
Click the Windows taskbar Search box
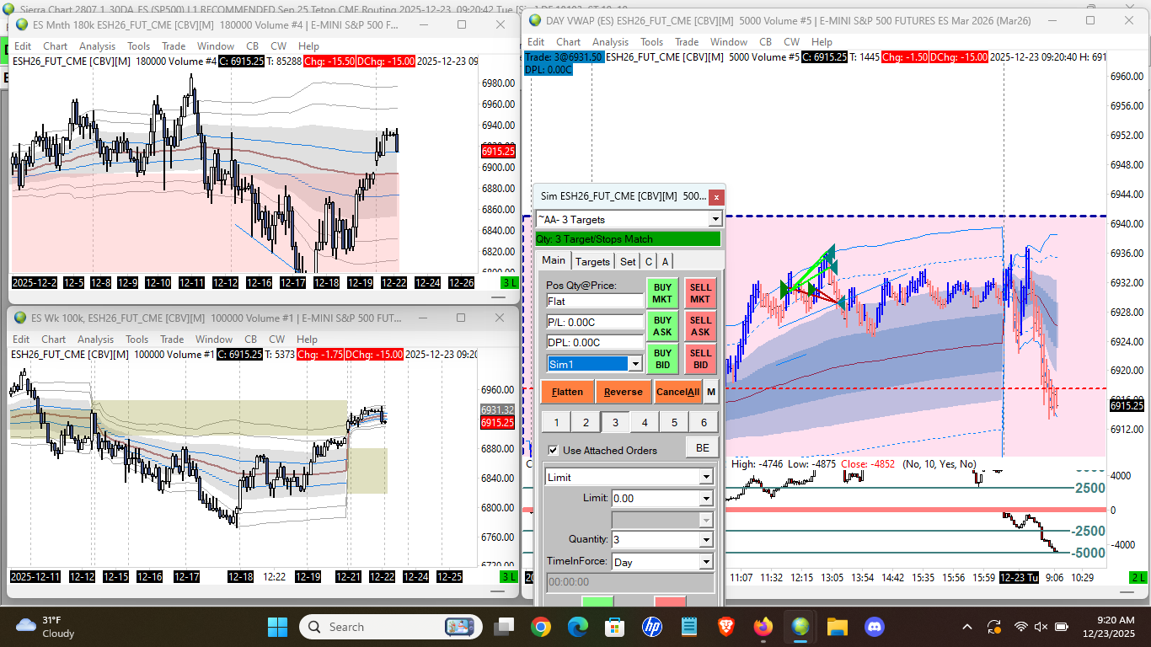391,627
